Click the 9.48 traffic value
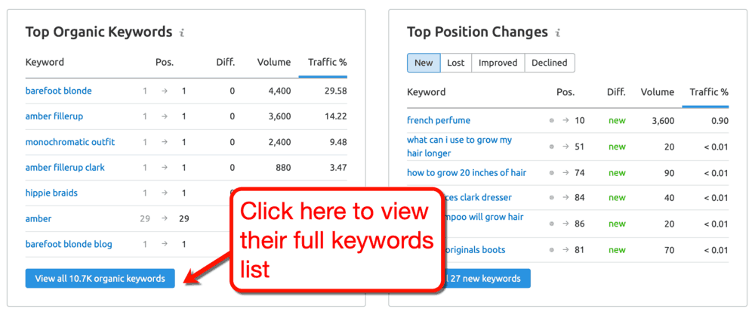This screenshot has height=315, width=755. click(338, 142)
